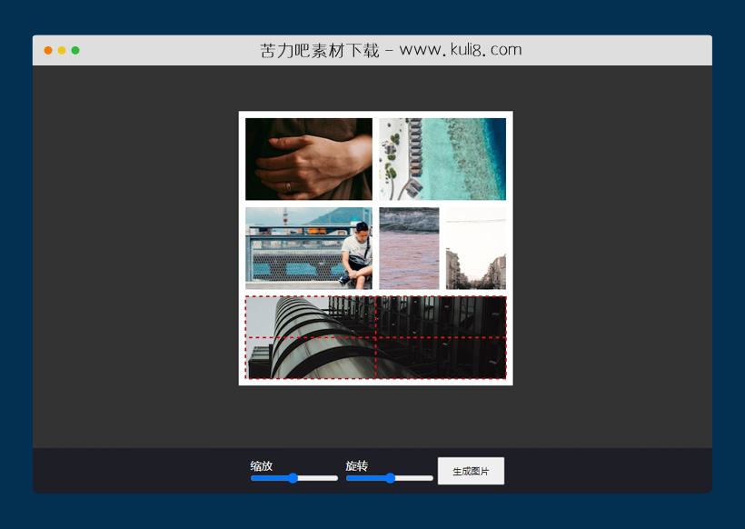Select the pale street buildings photo
The height and width of the screenshot is (529, 745).
click(476, 248)
